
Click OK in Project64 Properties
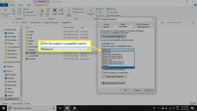pyautogui.click(x=126, y=90)
